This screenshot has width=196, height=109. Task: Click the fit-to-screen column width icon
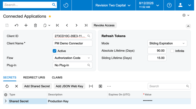91,86
